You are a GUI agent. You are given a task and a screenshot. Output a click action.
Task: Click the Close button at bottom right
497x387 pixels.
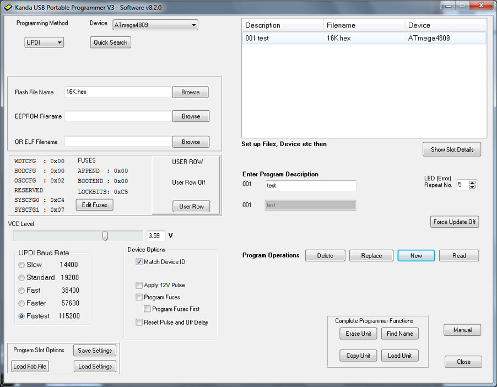(463, 362)
